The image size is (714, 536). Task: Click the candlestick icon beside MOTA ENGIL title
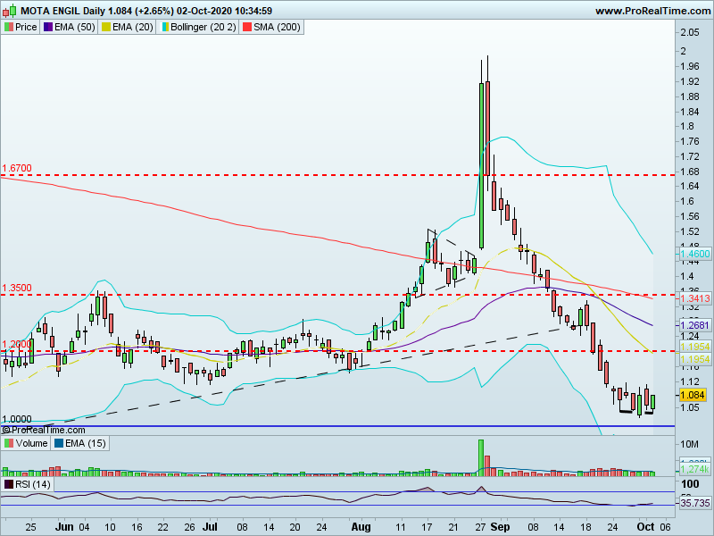[10, 10]
